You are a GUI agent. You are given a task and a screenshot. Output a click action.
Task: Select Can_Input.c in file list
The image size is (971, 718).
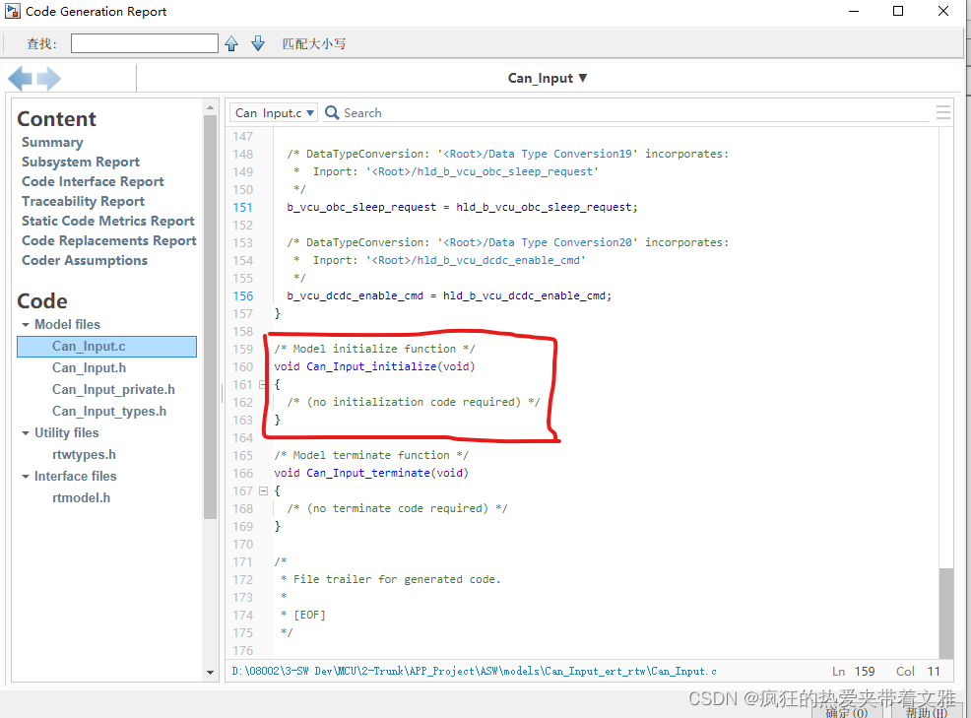106,347
